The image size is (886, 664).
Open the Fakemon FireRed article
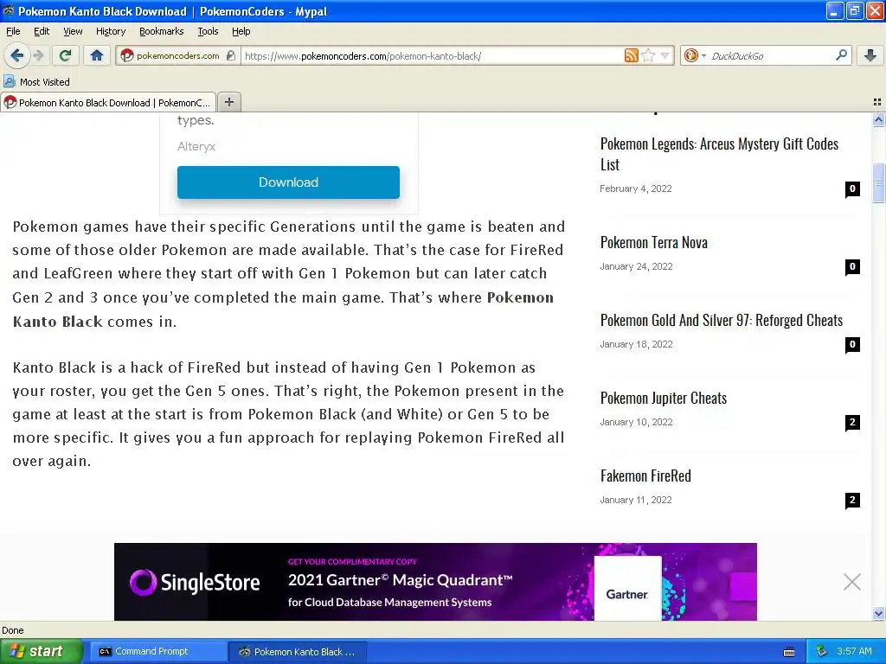click(645, 476)
